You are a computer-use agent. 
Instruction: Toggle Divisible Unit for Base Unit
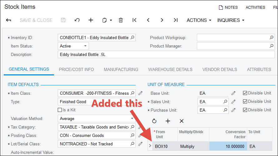pos(245,93)
